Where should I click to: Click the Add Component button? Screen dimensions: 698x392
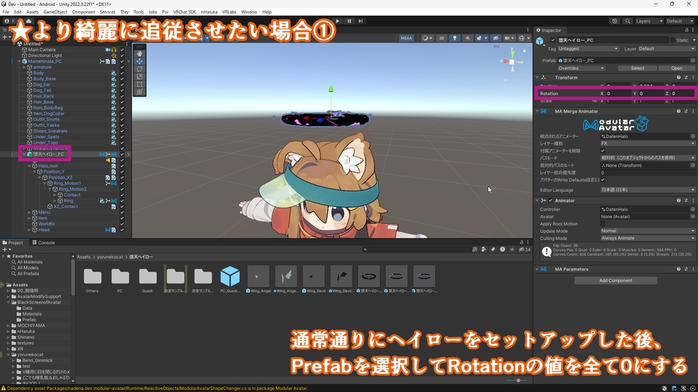[616, 280]
